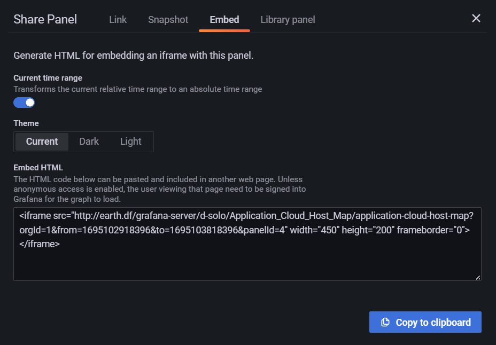The width and height of the screenshot is (496, 345).
Task: Click inside the Embed HTML text area
Action: [x=247, y=262]
